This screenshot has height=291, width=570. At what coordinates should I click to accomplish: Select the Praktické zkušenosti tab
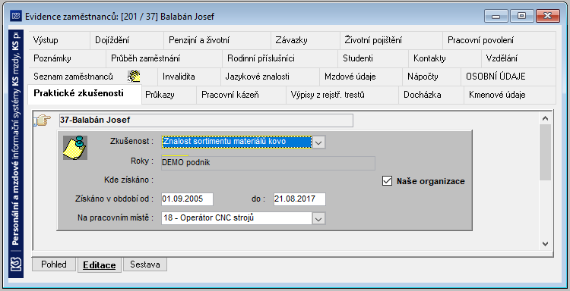click(x=84, y=94)
